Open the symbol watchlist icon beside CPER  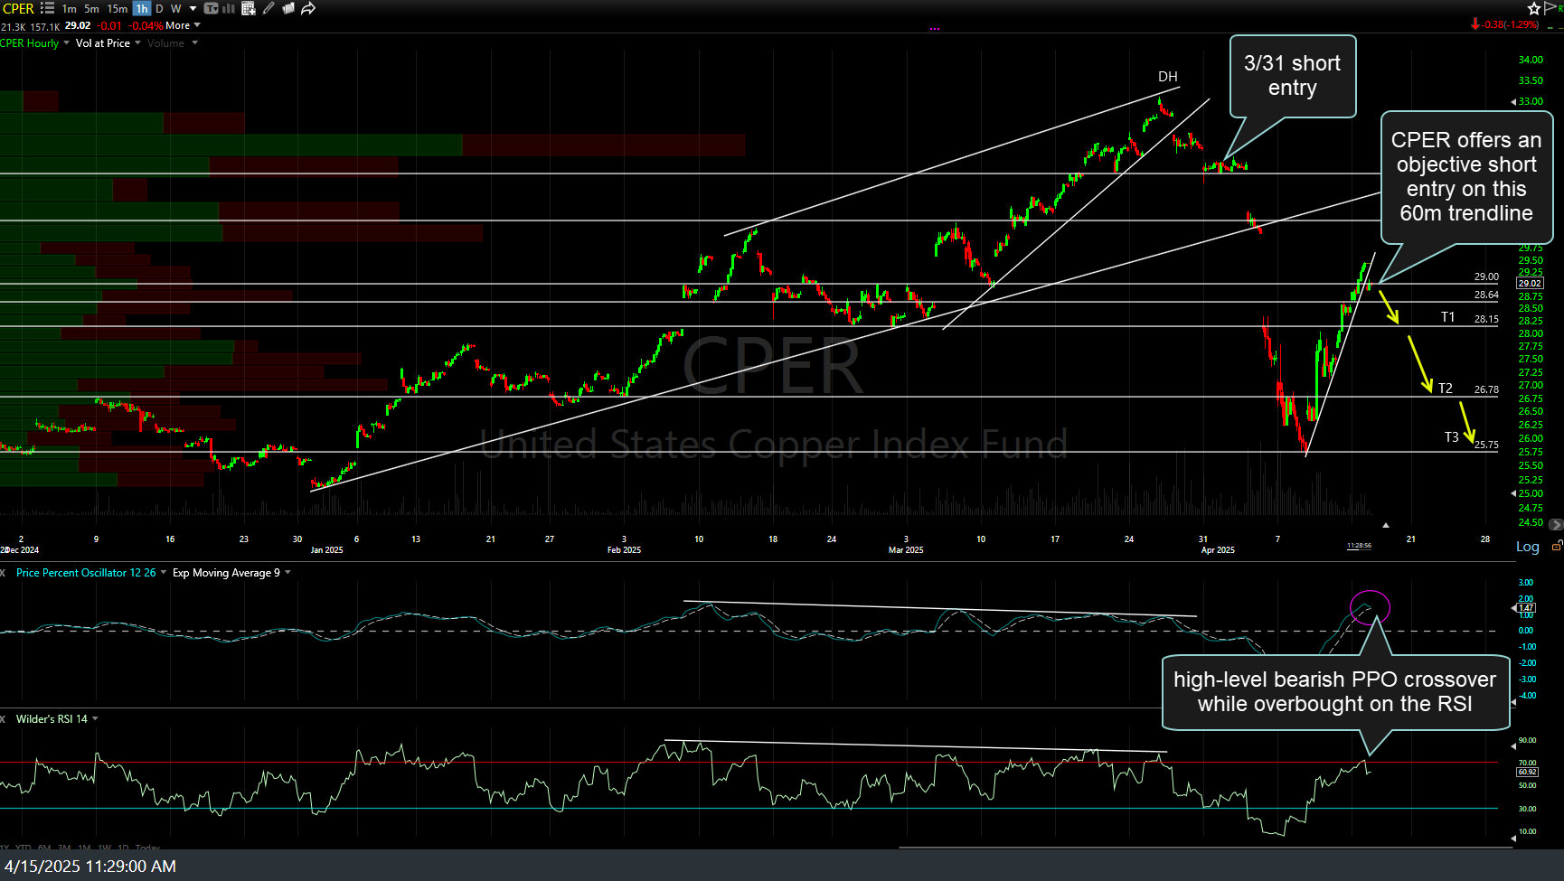pos(47,8)
